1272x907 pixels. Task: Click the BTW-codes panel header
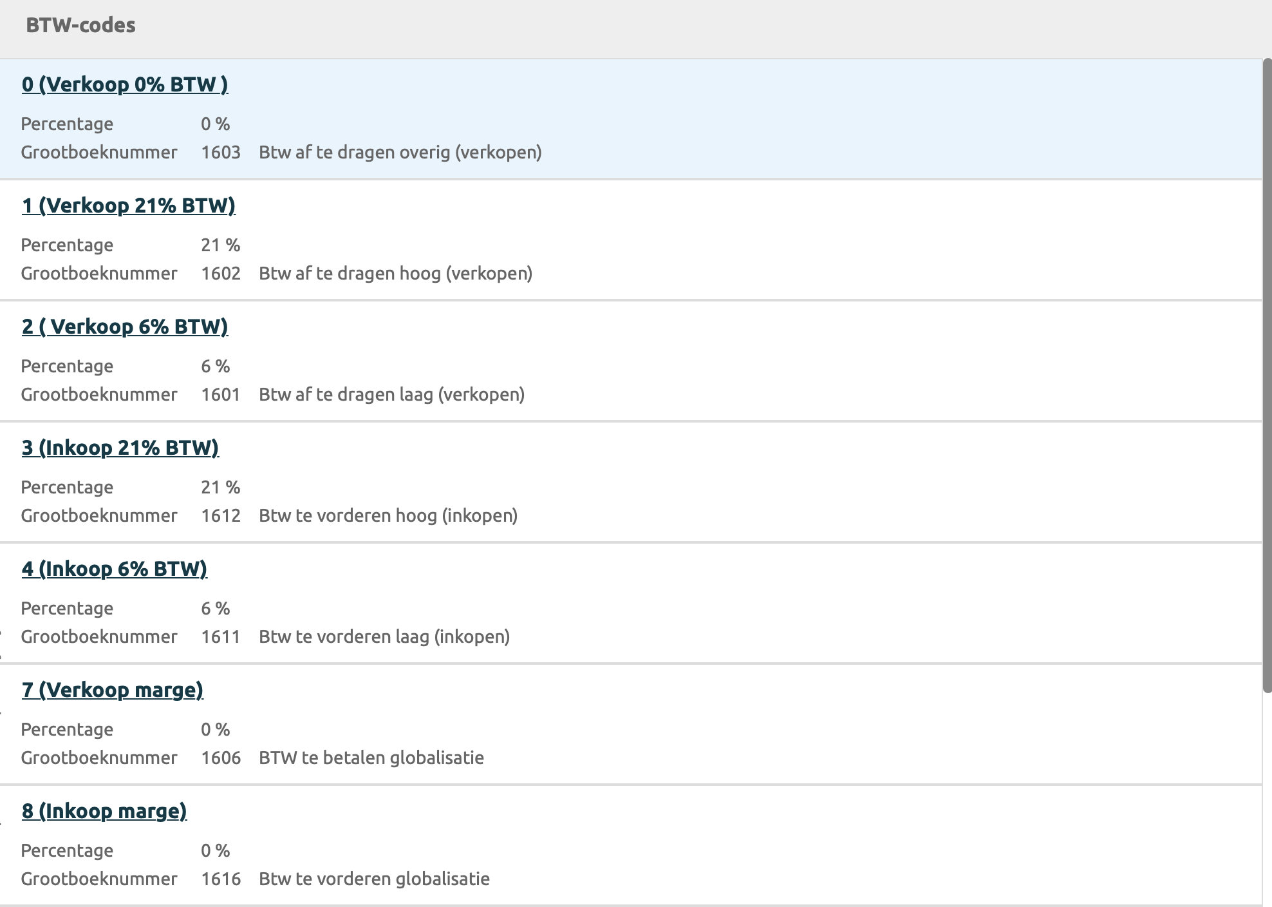81,26
